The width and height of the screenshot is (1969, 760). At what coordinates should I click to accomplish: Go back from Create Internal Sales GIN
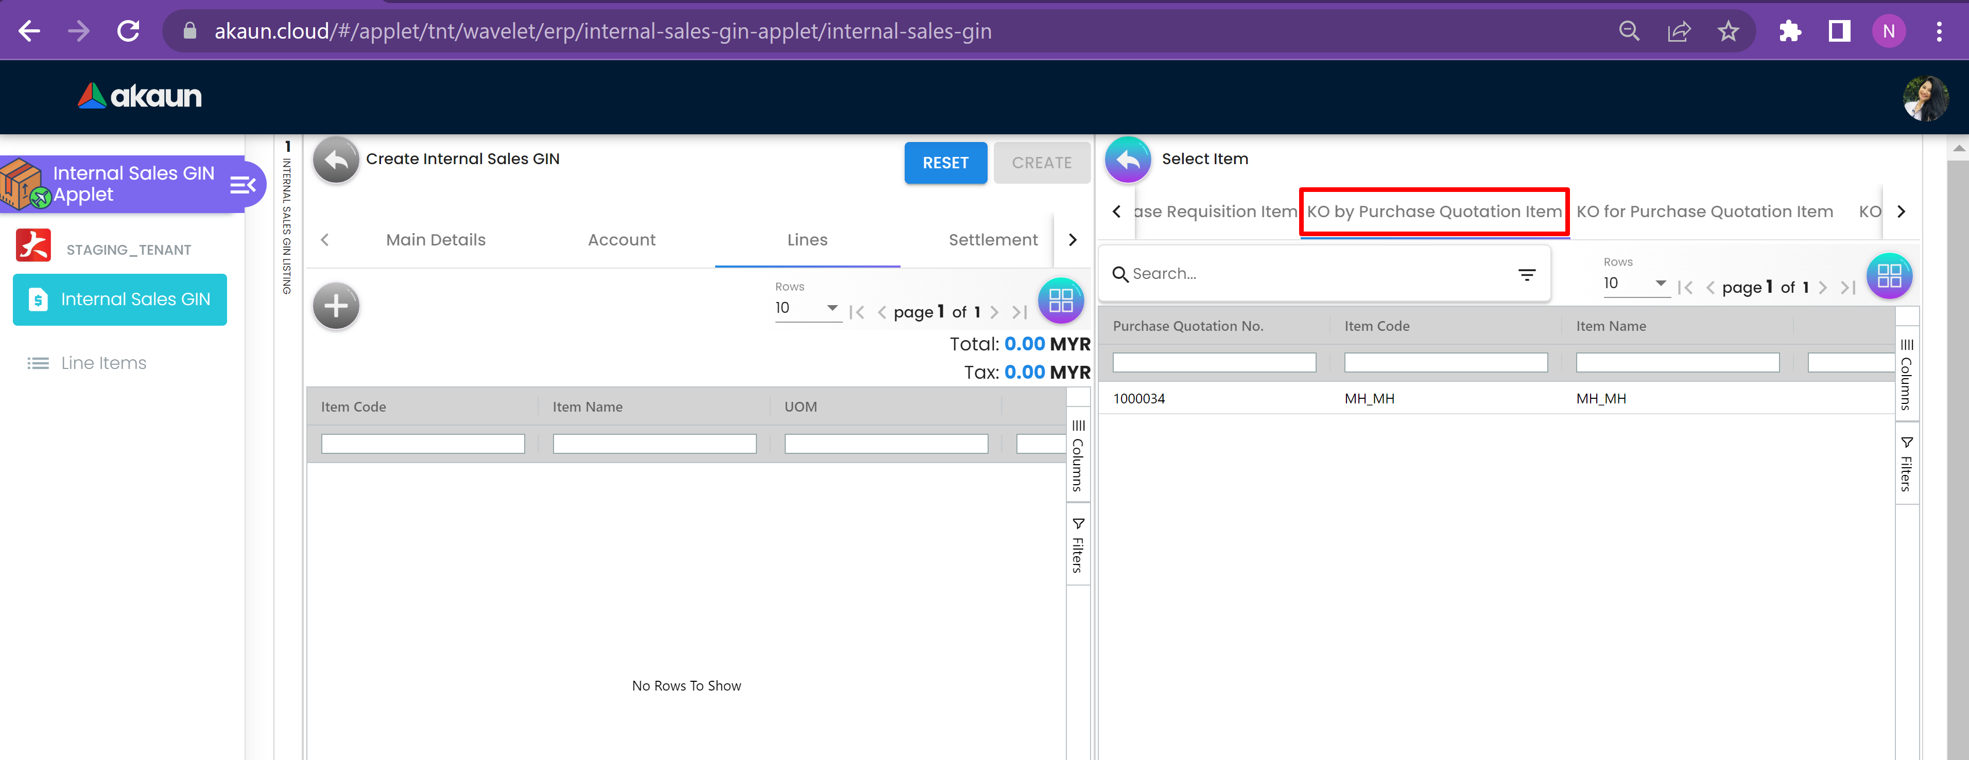click(x=336, y=161)
